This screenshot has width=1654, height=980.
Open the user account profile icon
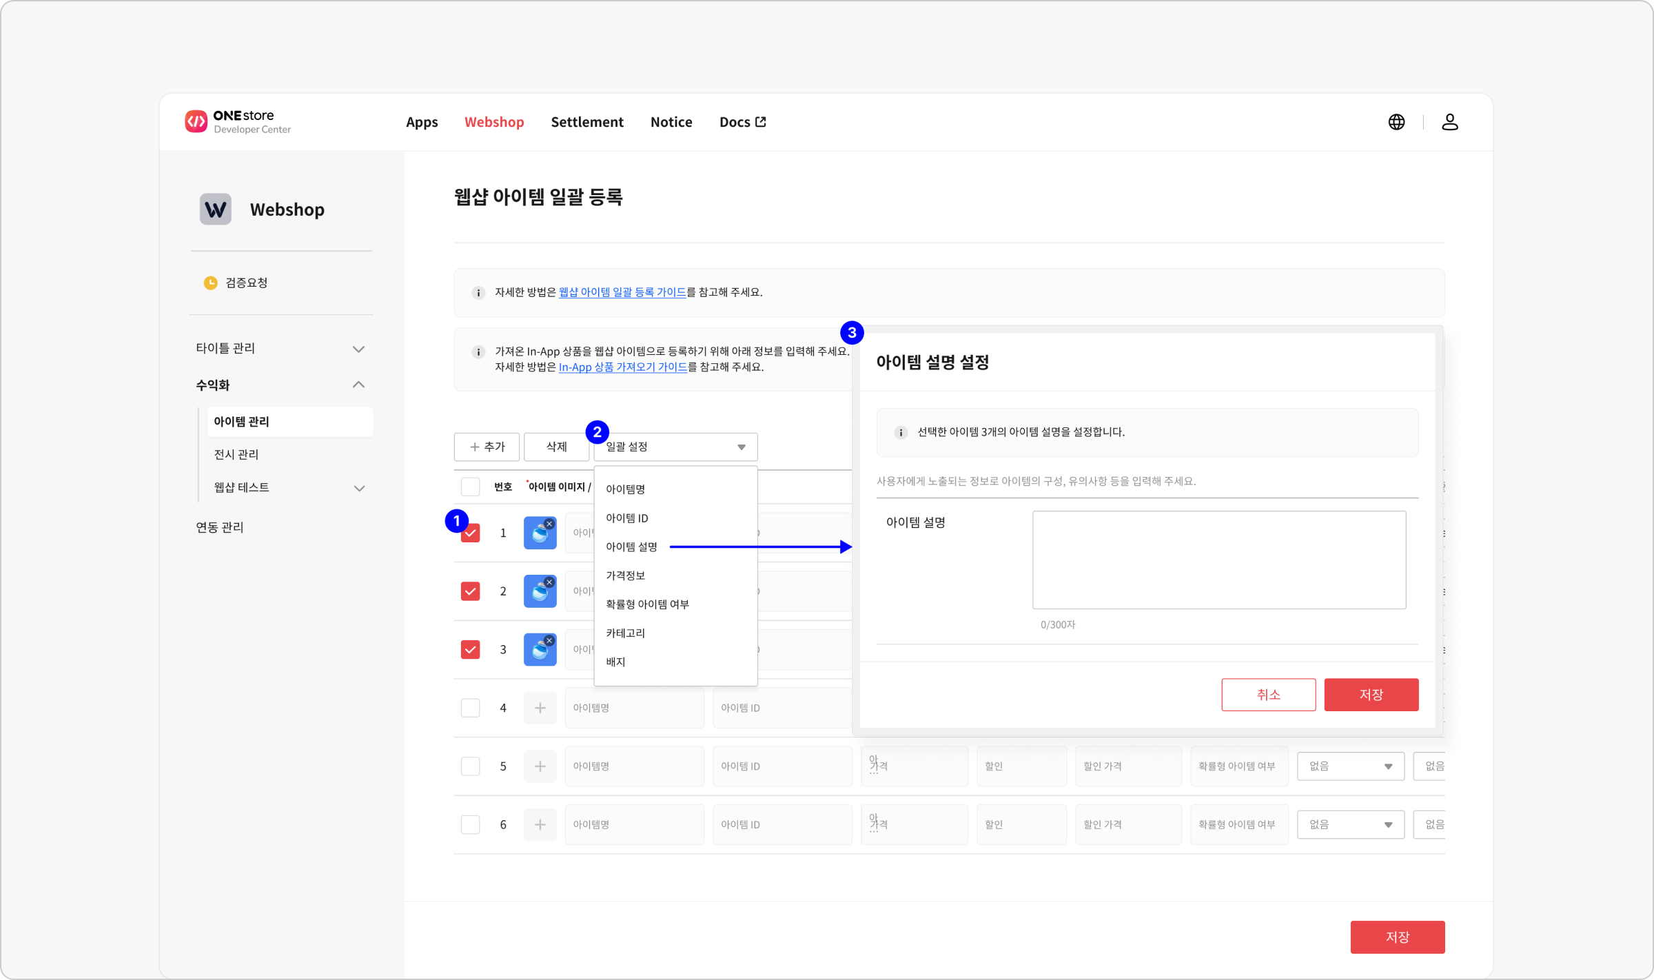click(1449, 122)
